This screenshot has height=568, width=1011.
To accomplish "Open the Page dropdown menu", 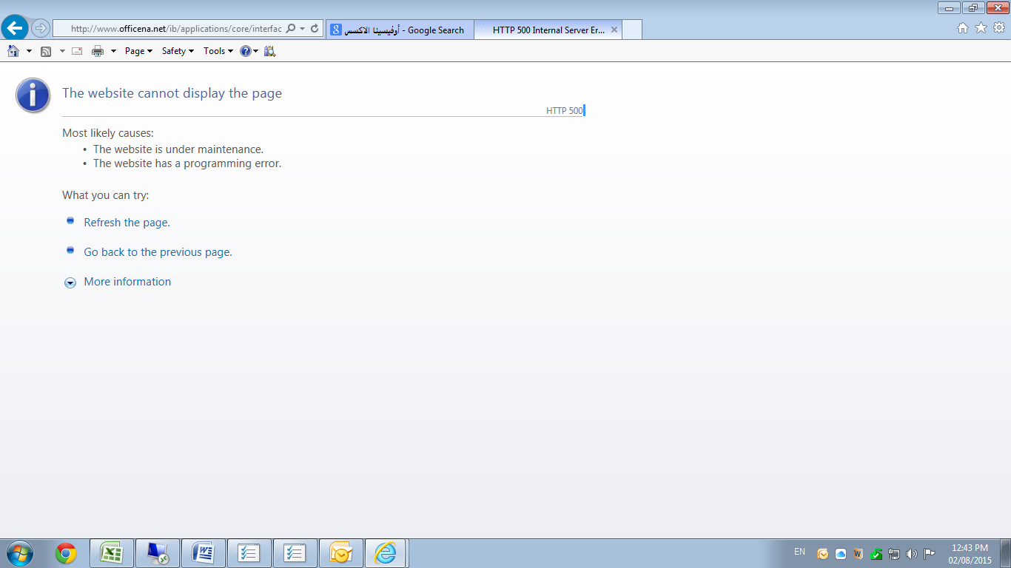I will pos(138,51).
